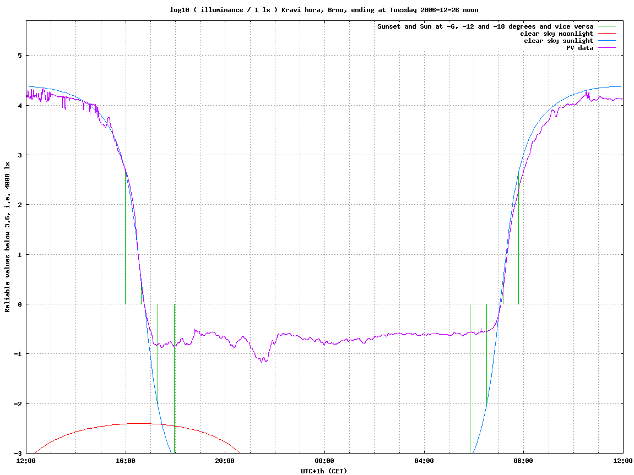The height and width of the screenshot is (475, 634).
Task: Click the y-axis tick label 3
Action: click(x=20, y=155)
